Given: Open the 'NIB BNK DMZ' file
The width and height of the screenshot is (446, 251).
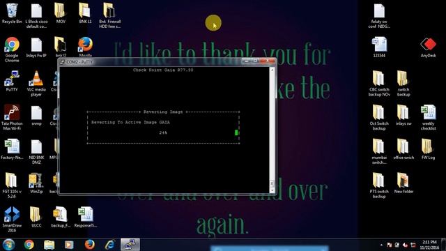Looking at the screenshot, I should 36,152.
